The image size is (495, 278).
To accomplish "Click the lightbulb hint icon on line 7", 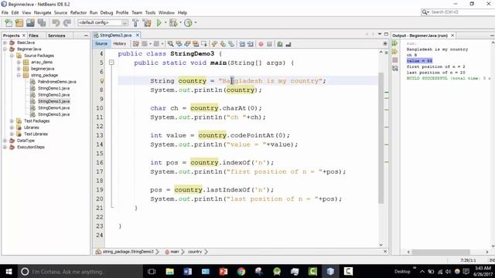I will tap(101, 81).
